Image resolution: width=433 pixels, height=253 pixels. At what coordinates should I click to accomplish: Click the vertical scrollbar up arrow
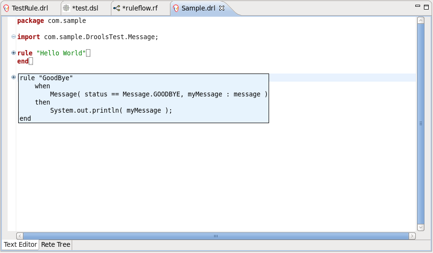(x=421, y=20)
